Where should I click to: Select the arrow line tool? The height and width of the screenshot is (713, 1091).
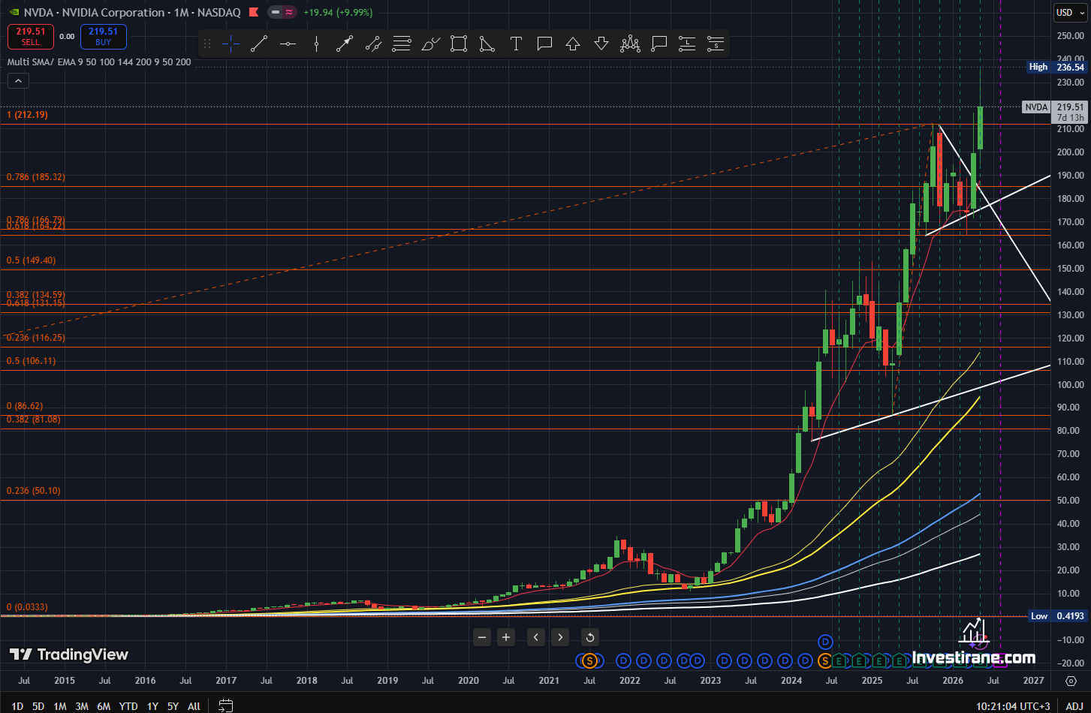coord(345,44)
